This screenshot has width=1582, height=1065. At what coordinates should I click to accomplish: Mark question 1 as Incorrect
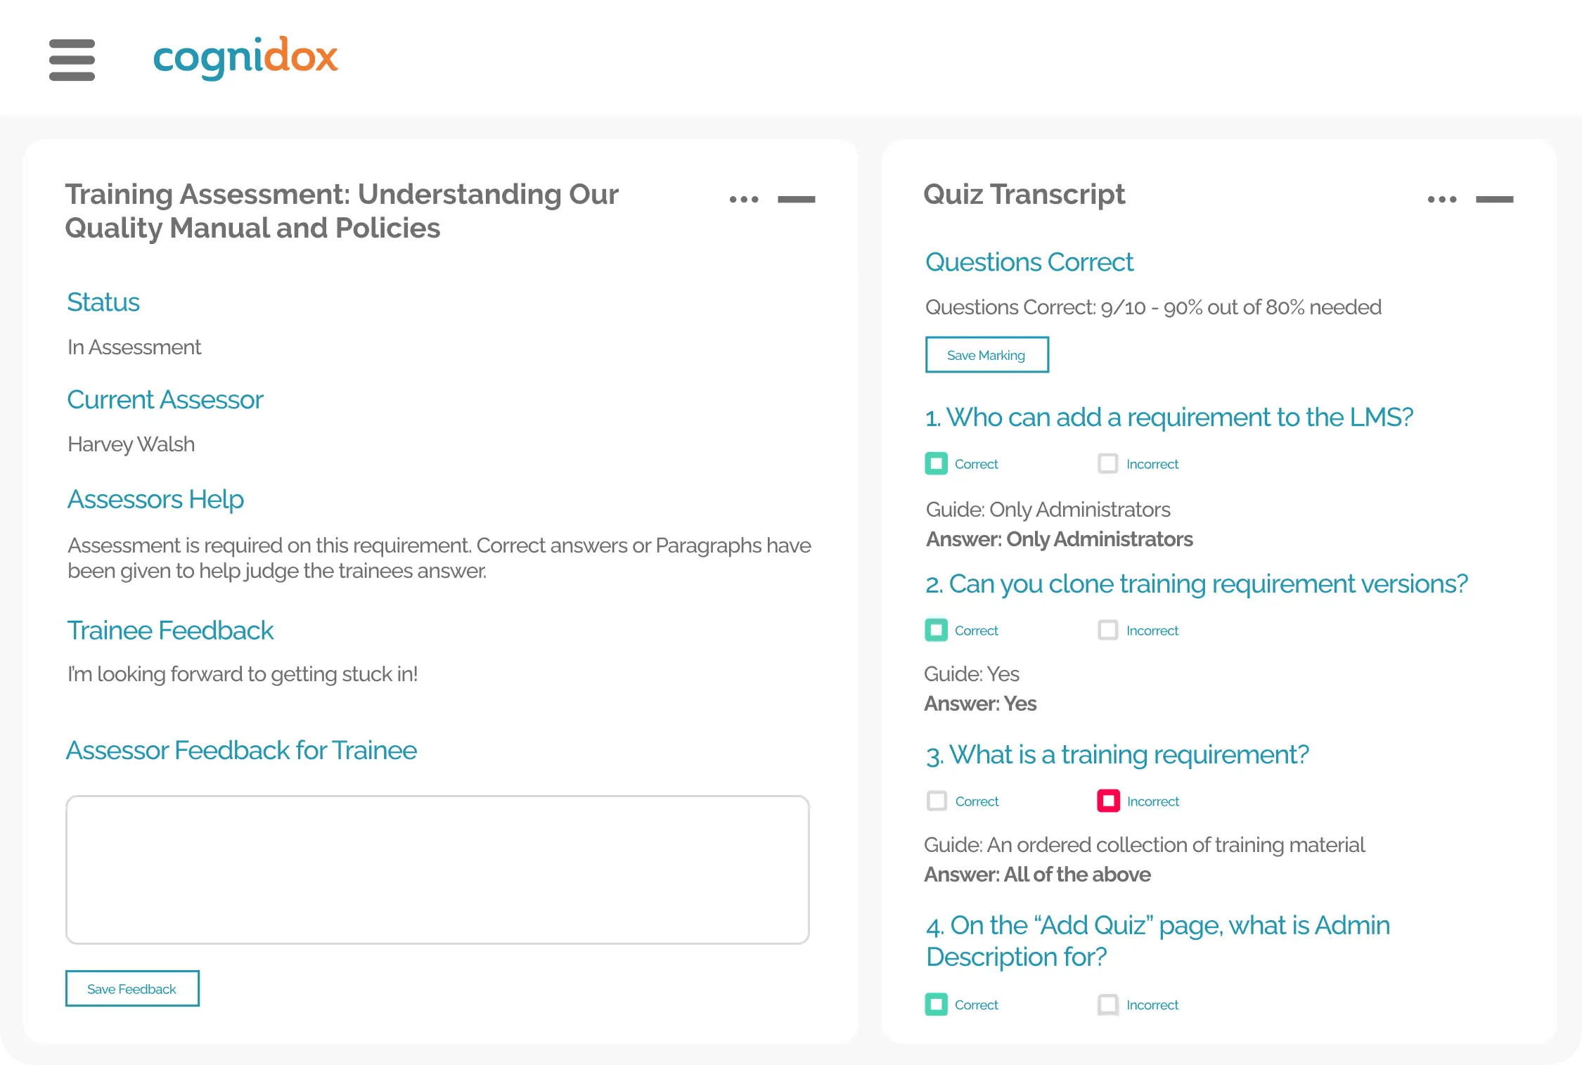pos(1108,463)
